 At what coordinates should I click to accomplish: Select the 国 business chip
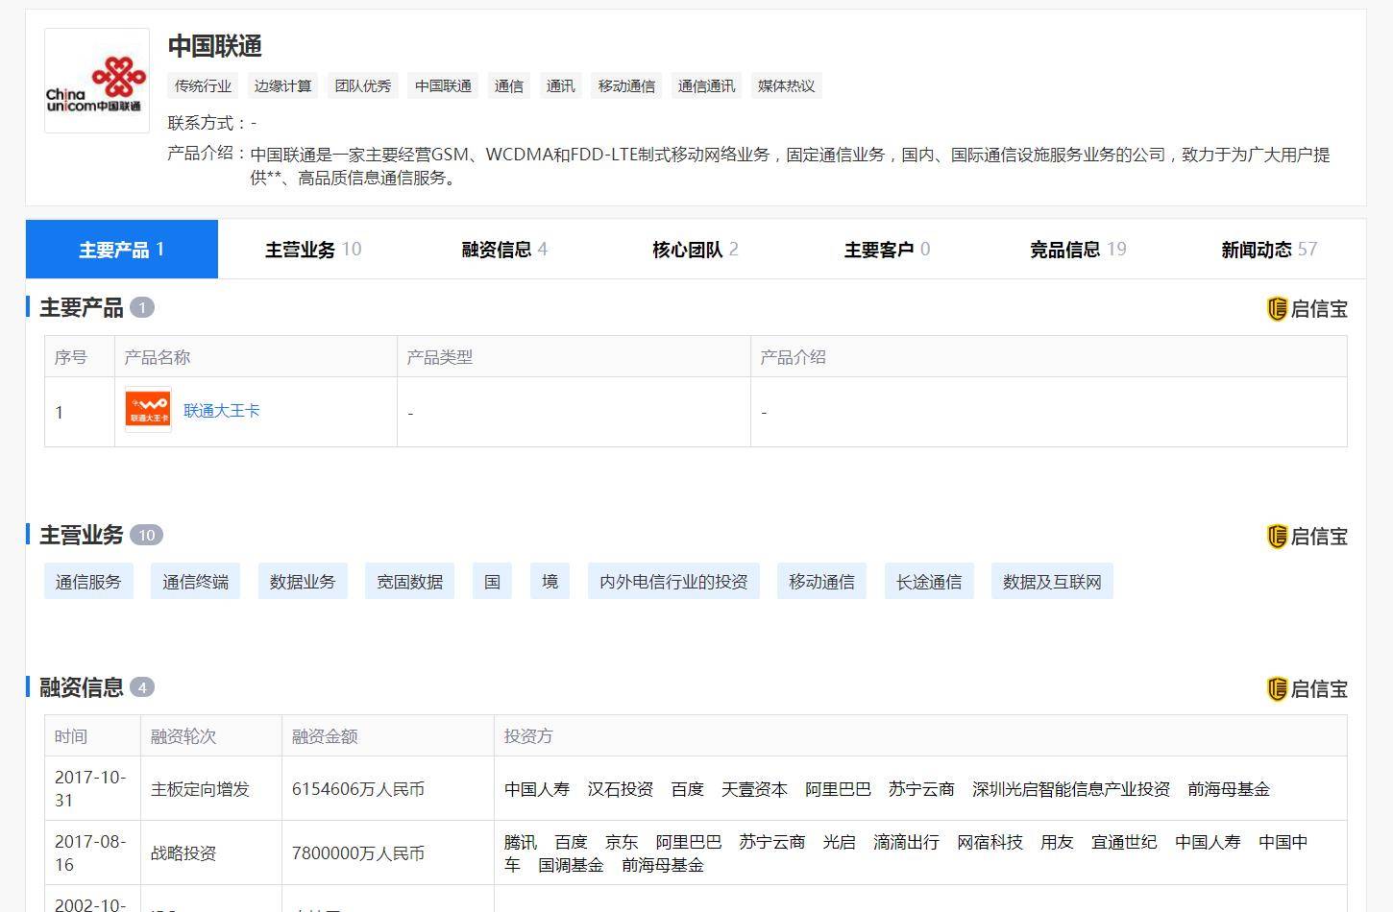tap(493, 582)
